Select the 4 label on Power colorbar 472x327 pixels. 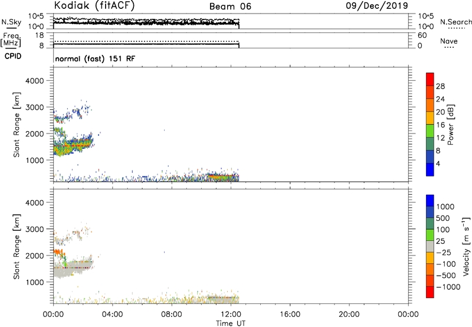[x=438, y=163]
